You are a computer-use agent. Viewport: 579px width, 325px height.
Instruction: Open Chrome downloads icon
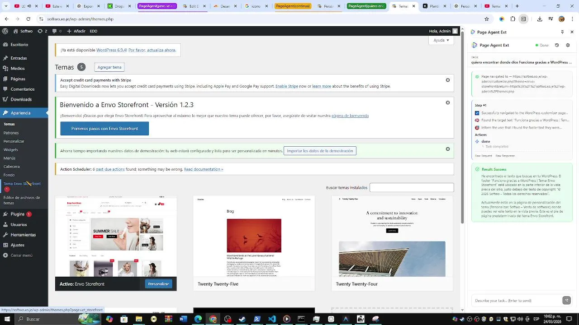point(540,19)
